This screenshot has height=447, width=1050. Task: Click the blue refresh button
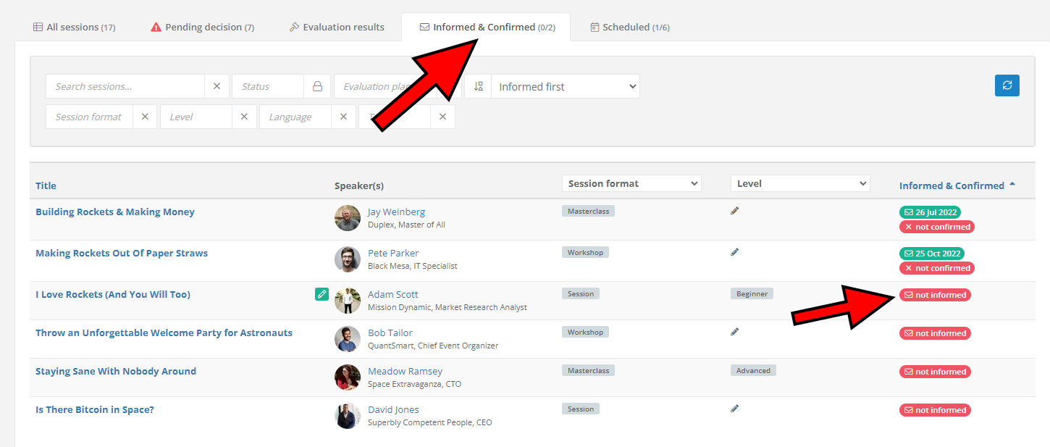pyautogui.click(x=1007, y=85)
